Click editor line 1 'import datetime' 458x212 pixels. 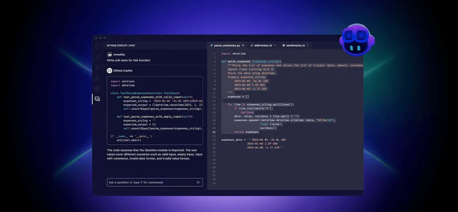(234, 54)
